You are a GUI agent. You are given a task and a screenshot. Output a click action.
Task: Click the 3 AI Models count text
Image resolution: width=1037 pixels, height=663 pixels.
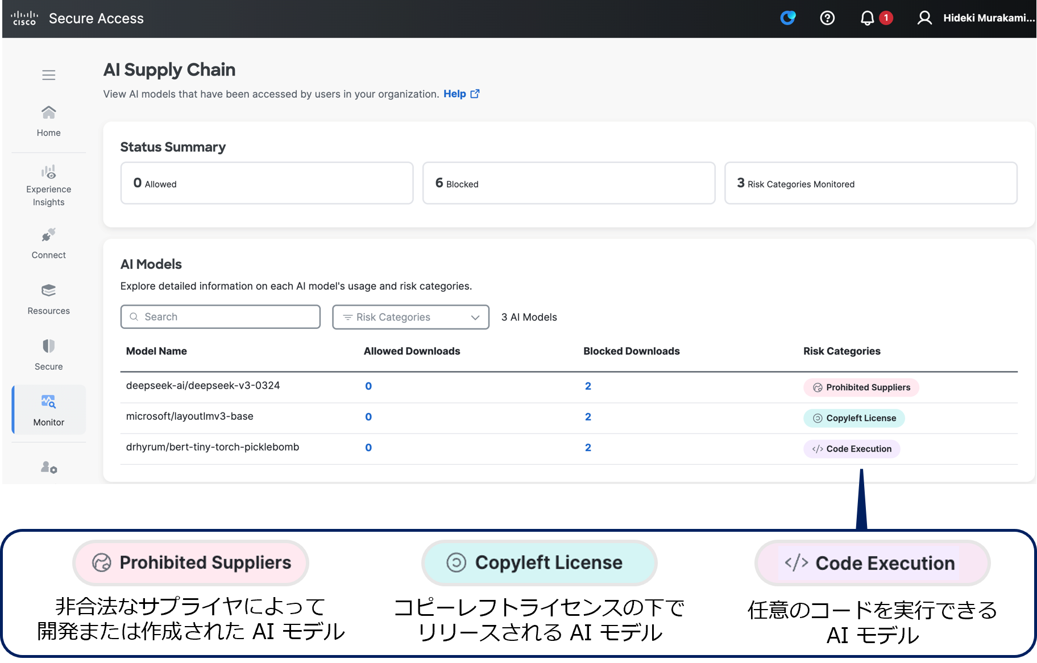tap(529, 317)
